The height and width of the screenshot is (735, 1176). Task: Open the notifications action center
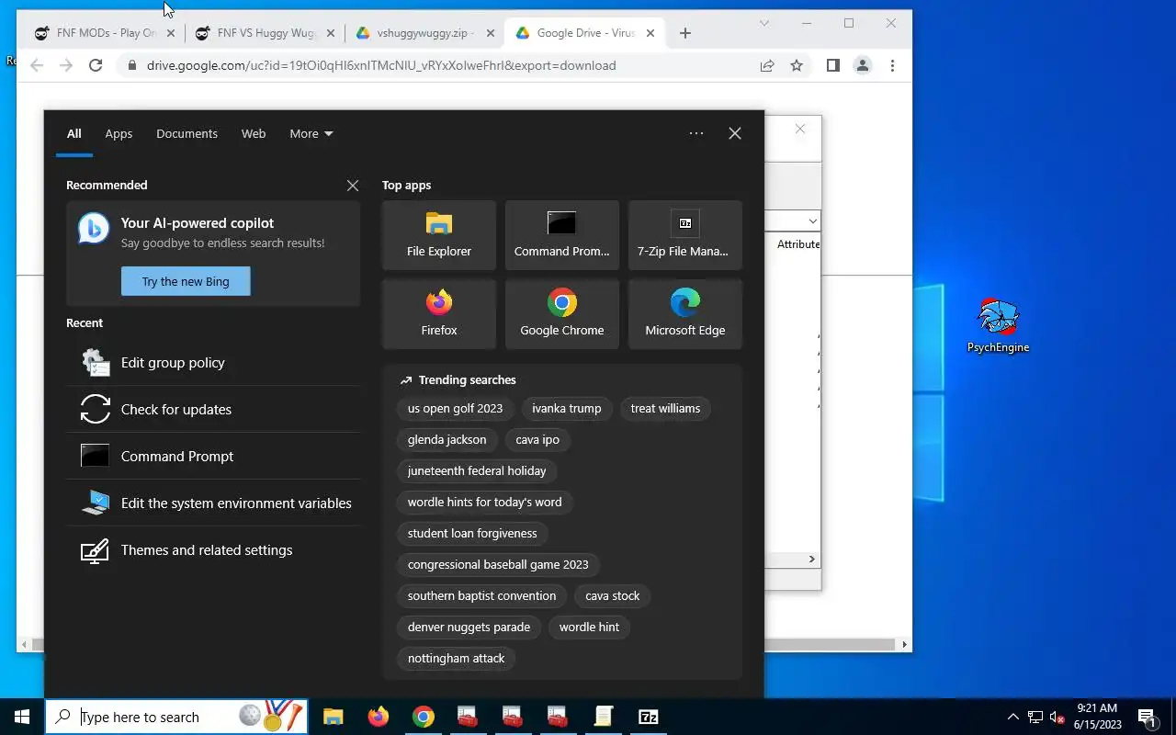tap(1148, 717)
